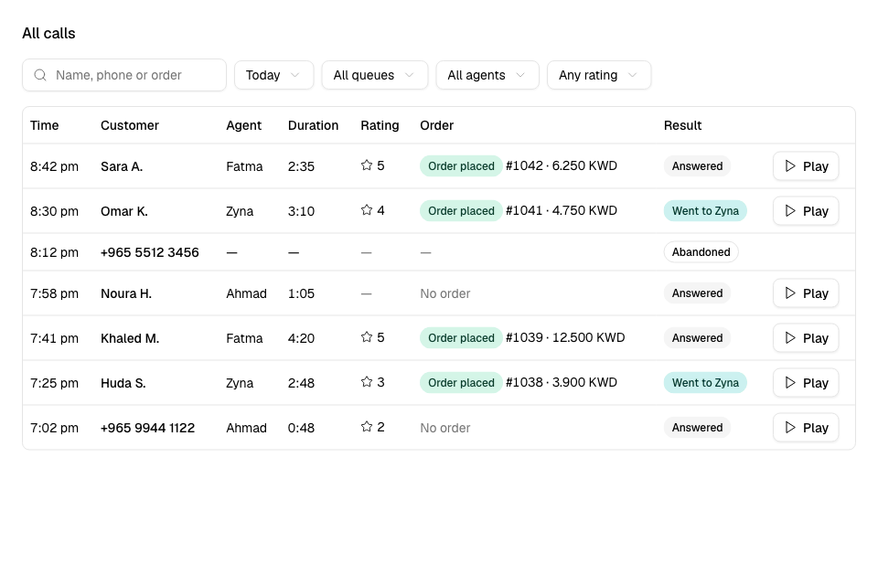
Task: Play the Khaled M. call recording
Action: point(806,338)
